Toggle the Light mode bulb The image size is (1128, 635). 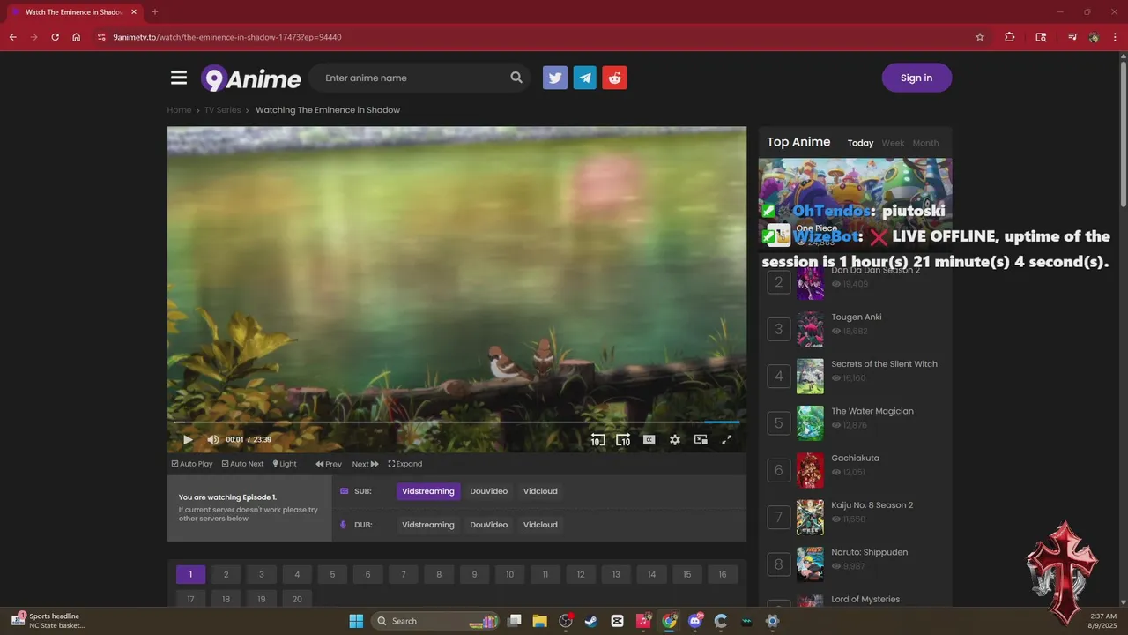coord(285,464)
